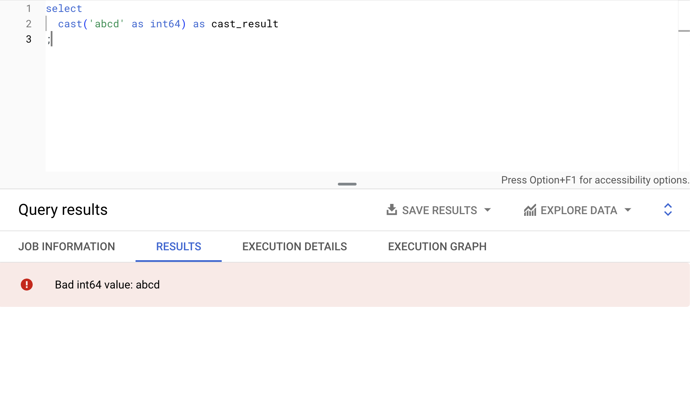Click the panel divider resize handle
The width and height of the screenshot is (690, 416).
pyautogui.click(x=347, y=184)
